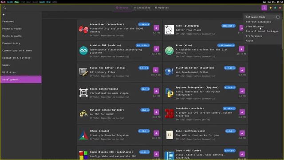Select the Communication & News category
This screenshot has height=160, width=284.
21,50
